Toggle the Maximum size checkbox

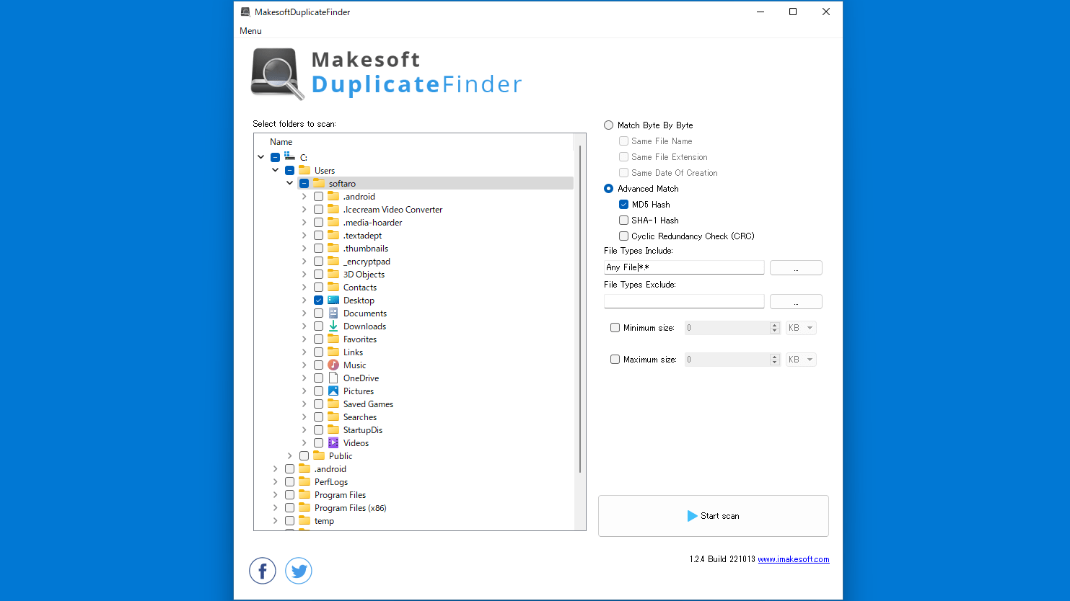[x=615, y=359]
